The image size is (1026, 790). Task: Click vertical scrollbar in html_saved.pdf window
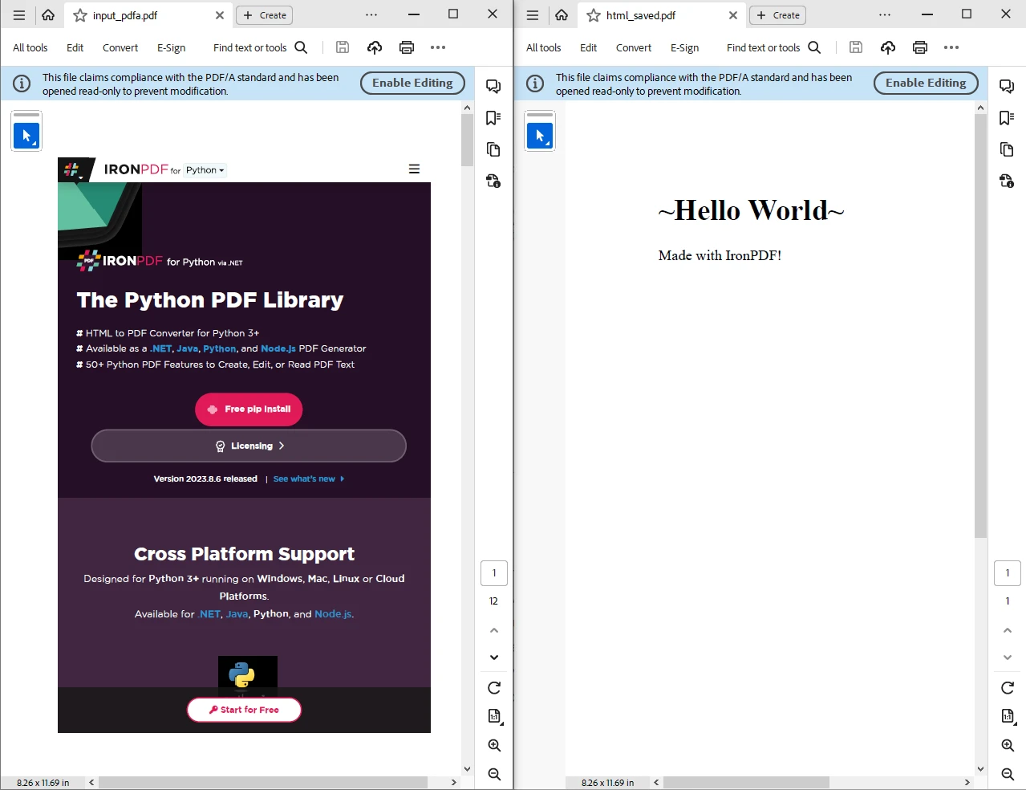coord(980,326)
